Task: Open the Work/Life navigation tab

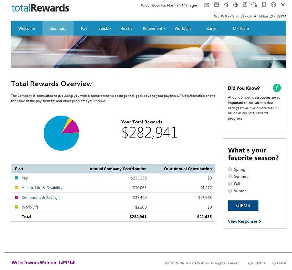Action: pos(183,28)
